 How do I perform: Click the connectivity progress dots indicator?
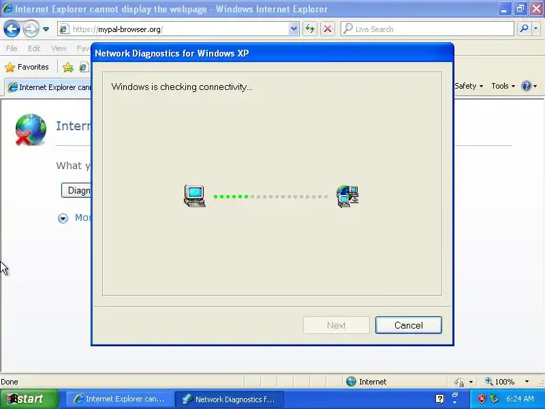click(x=270, y=196)
